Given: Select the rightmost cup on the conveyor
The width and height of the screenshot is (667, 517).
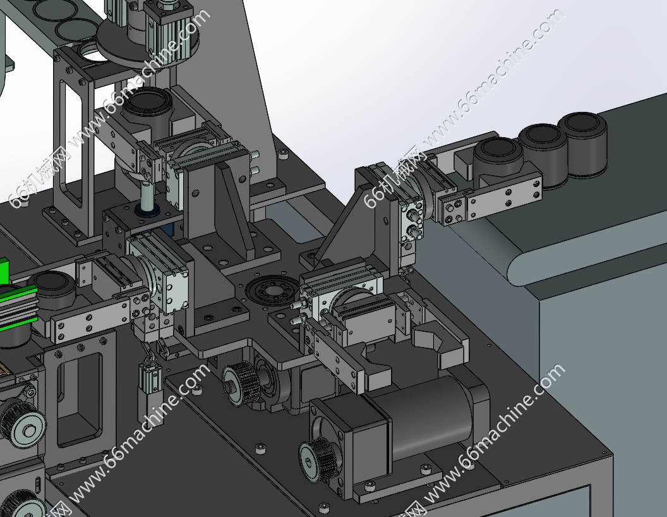Looking at the screenshot, I should [583, 142].
